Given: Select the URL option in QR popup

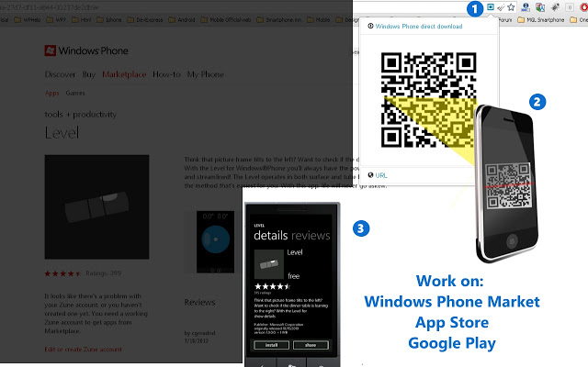Looking at the screenshot, I should point(381,175).
